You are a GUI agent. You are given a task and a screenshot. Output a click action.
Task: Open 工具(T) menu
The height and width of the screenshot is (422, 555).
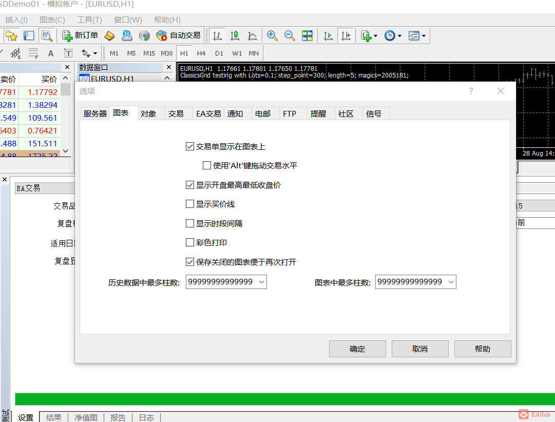(89, 20)
